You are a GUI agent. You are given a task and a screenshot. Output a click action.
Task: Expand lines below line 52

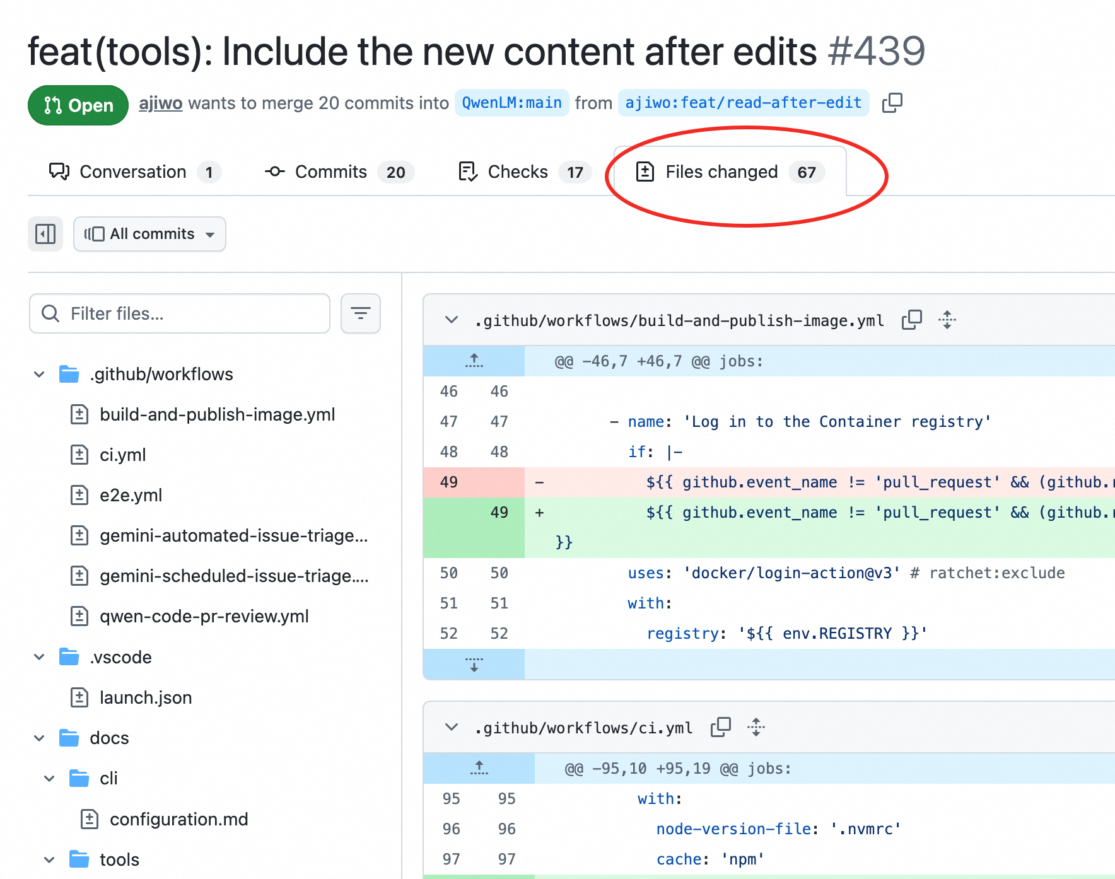(474, 665)
